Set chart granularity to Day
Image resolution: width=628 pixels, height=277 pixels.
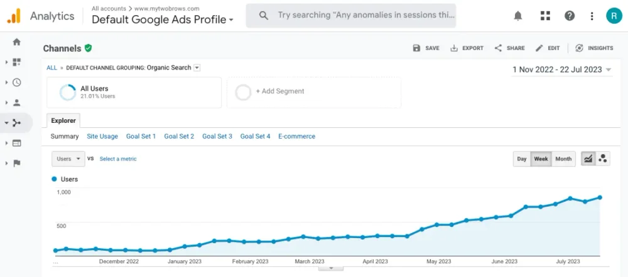(x=522, y=159)
